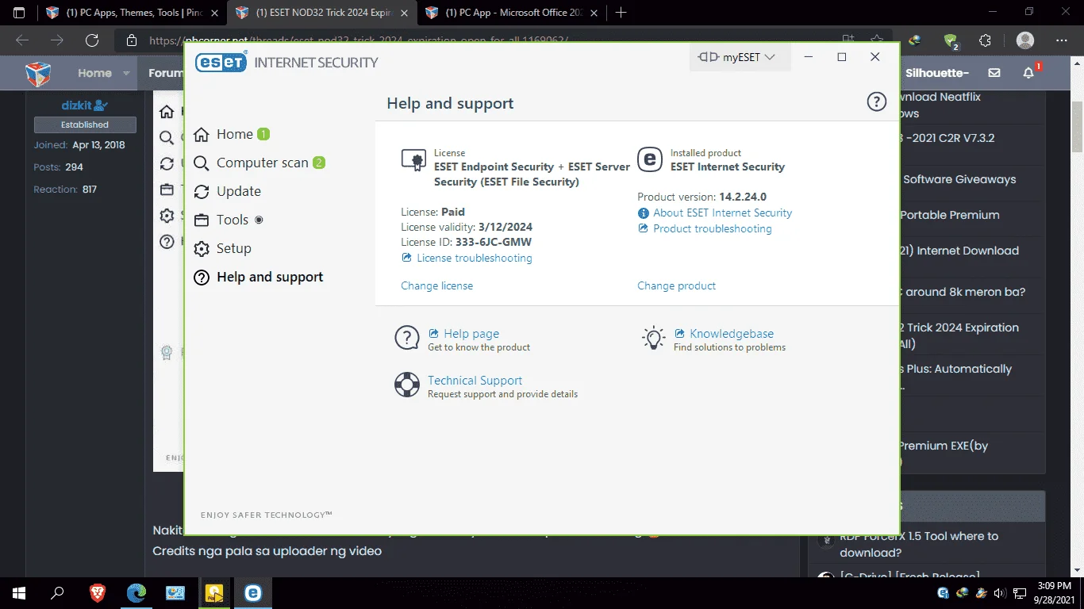Open the Product troubleshooting link
Viewport: 1084px width, 609px height.
point(713,228)
